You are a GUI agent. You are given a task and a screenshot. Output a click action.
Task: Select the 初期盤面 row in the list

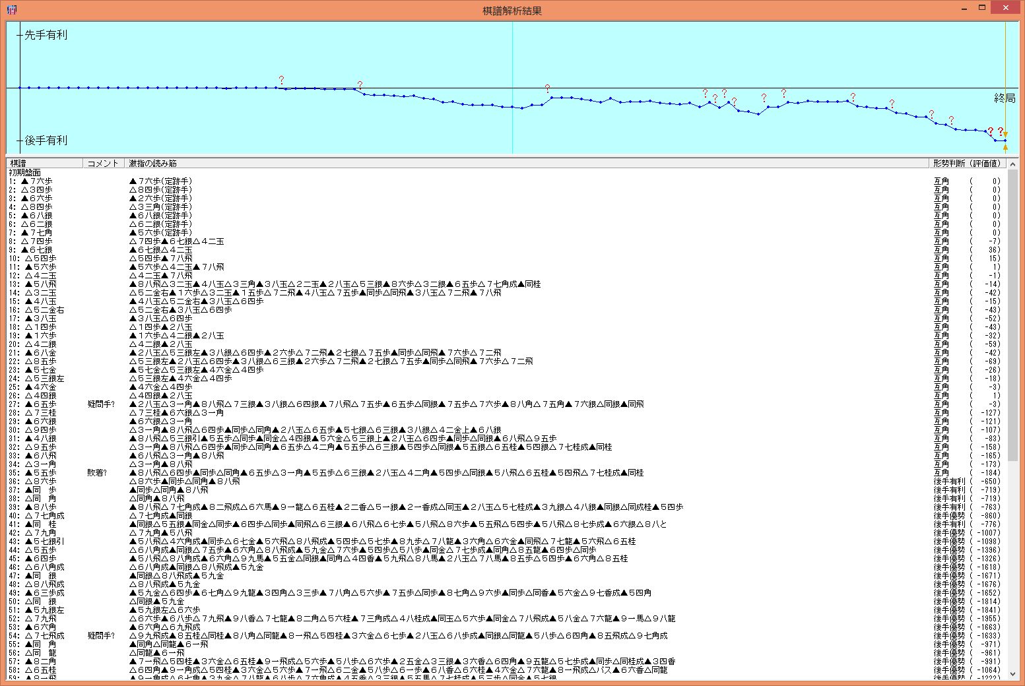(25, 173)
